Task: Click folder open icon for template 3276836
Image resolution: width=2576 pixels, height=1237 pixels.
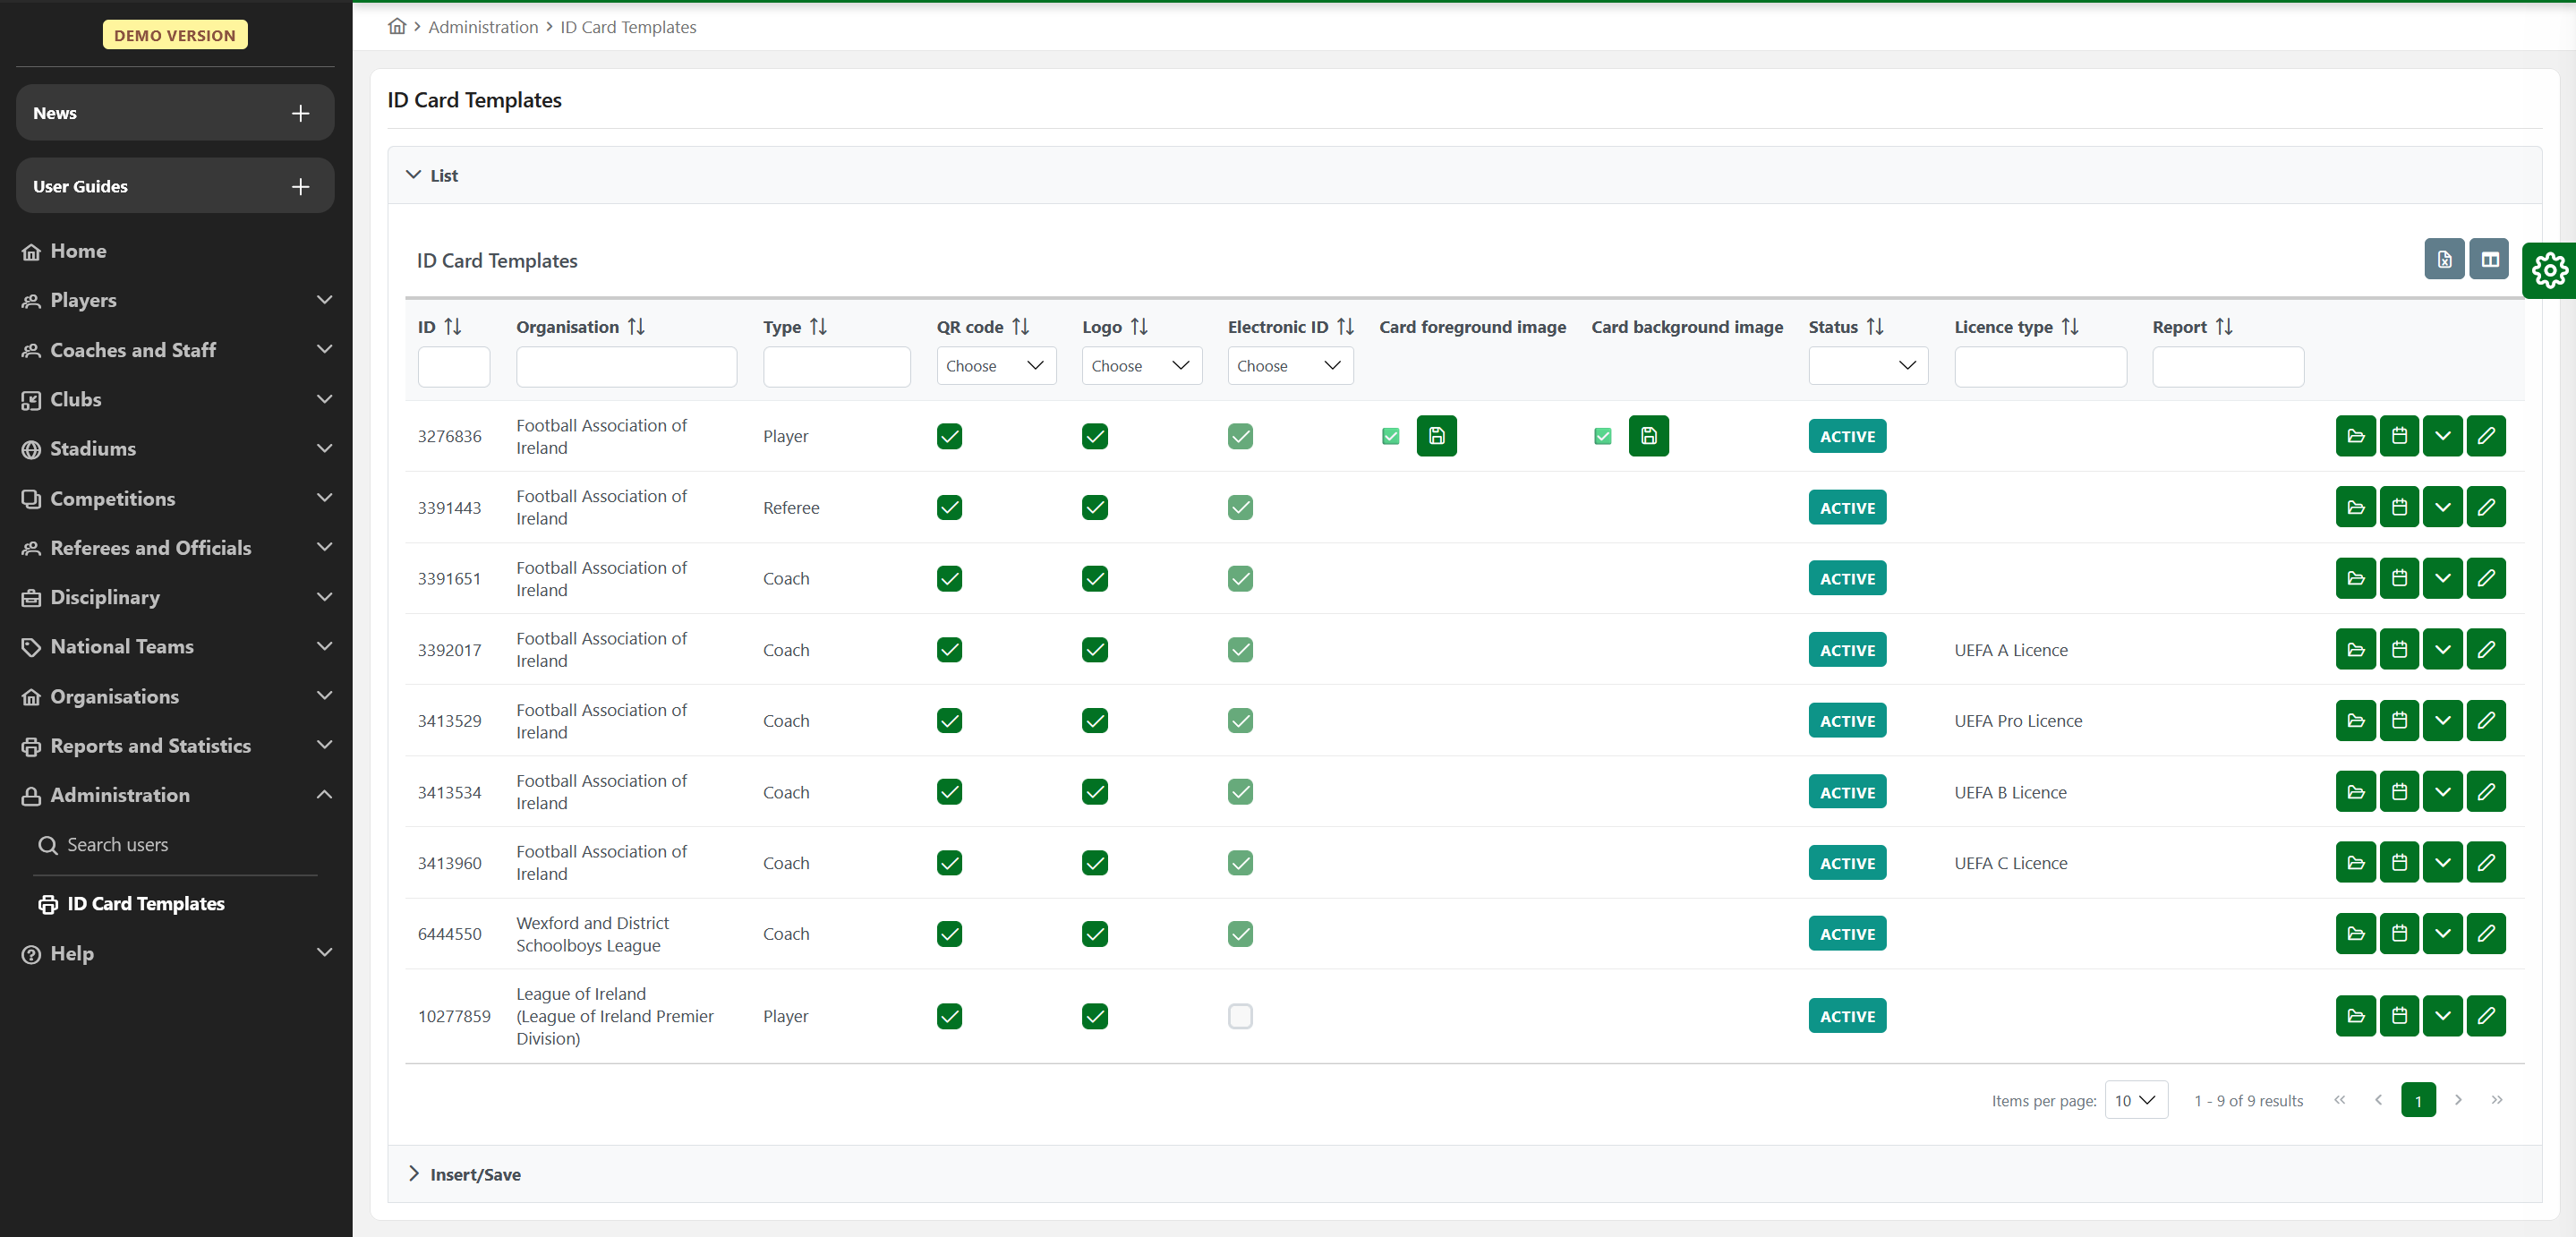Action: (2355, 436)
